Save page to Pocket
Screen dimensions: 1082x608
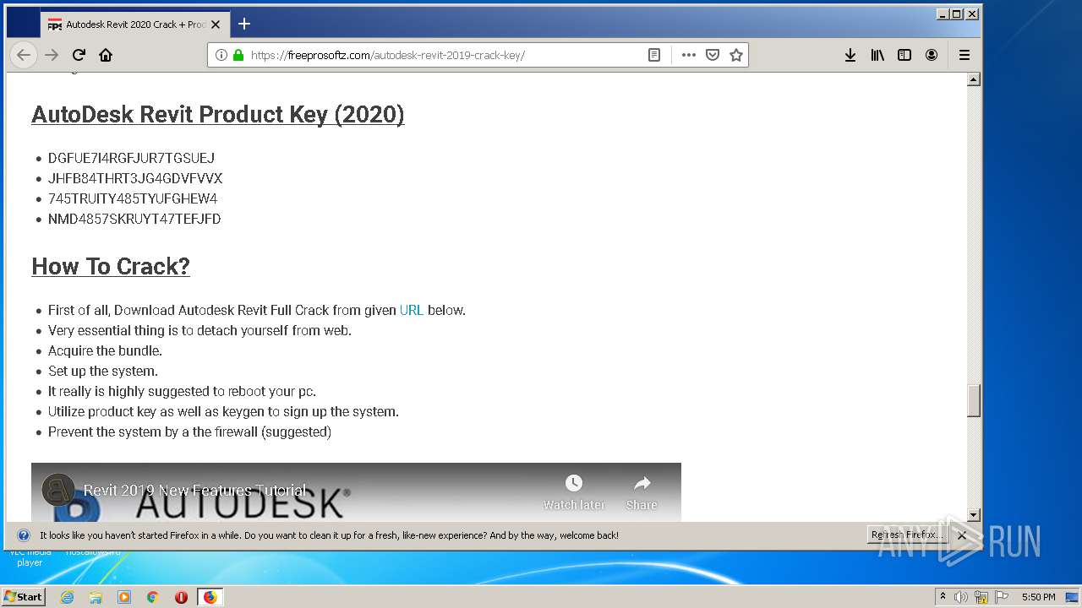point(713,55)
